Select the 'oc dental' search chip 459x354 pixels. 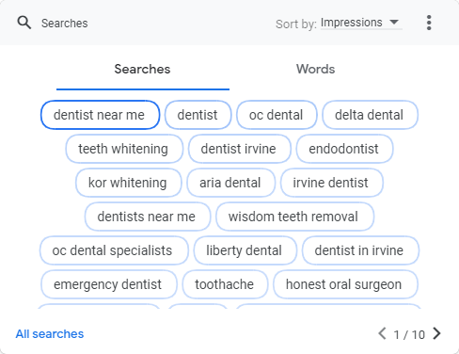click(277, 115)
